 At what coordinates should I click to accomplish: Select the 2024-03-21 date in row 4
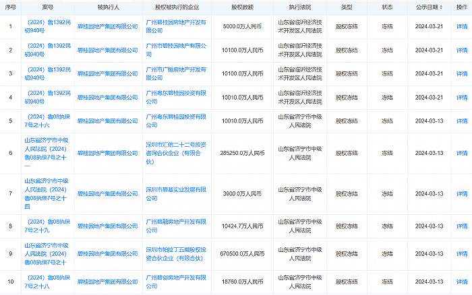(x=429, y=98)
